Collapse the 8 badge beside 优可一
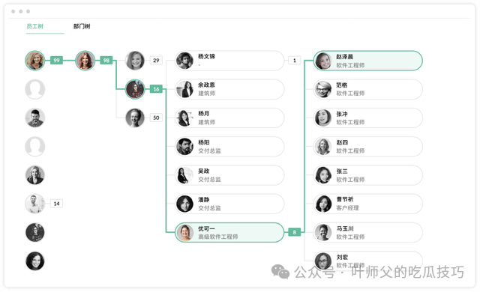480x292 pixels. click(x=295, y=232)
